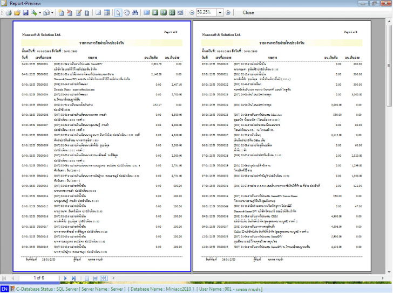
Task: Click the 'Page 2 of 6' label on second page
Action: point(351,32)
